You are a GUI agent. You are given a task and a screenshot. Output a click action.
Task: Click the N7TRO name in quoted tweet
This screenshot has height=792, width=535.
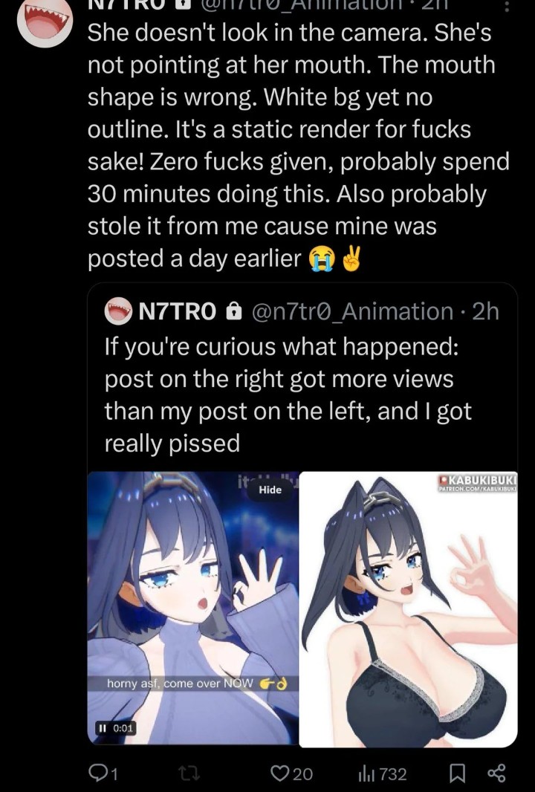tap(178, 311)
